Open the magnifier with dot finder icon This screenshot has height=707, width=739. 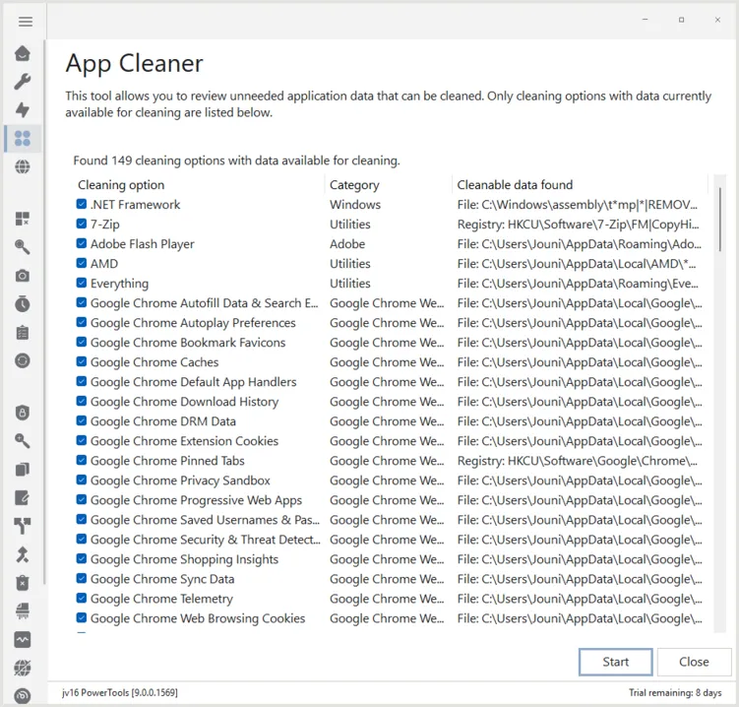click(x=23, y=247)
